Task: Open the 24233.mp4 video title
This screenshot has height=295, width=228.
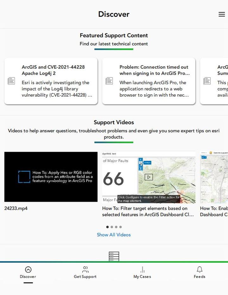Action: click(x=16, y=208)
